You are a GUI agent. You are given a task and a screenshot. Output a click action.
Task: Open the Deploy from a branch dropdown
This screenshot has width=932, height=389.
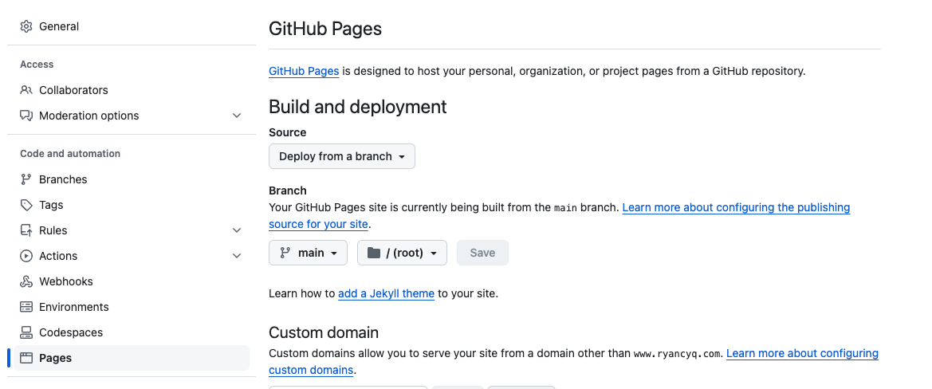[x=342, y=156]
